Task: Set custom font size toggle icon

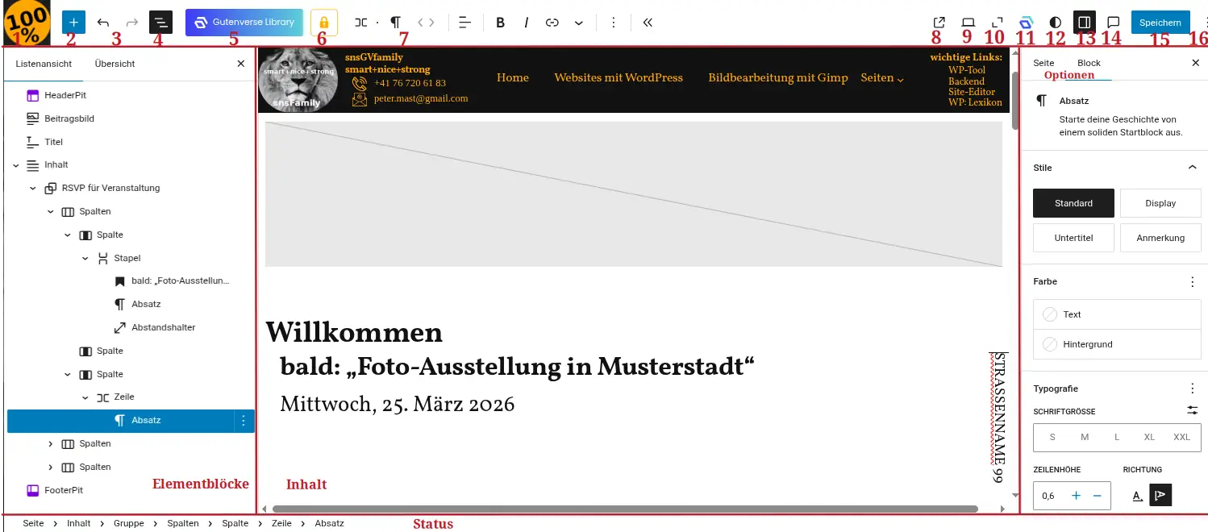Action: point(1192,411)
